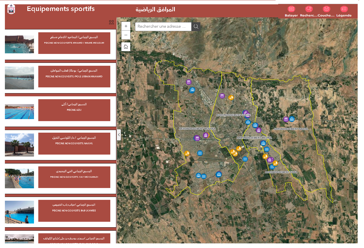This screenshot has width=364, height=248.
Task: Click the Arrondissement Syba map label
Action: [x=281, y=172]
